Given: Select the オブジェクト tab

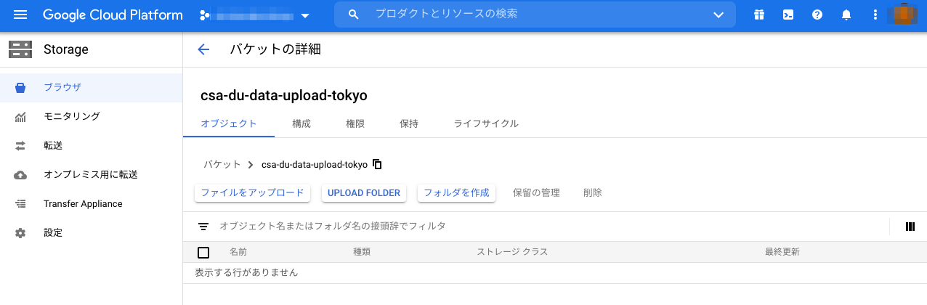Looking at the screenshot, I should click(229, 123).
